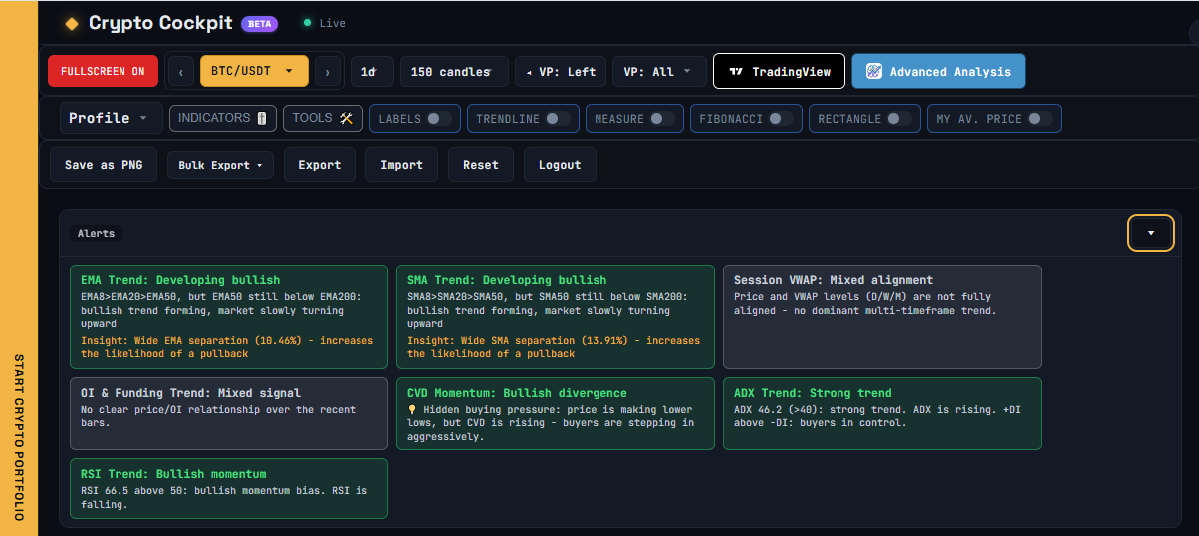Click the BETA badge
1199x536 pixels.
pyautogui.click(x=259, y=23)
